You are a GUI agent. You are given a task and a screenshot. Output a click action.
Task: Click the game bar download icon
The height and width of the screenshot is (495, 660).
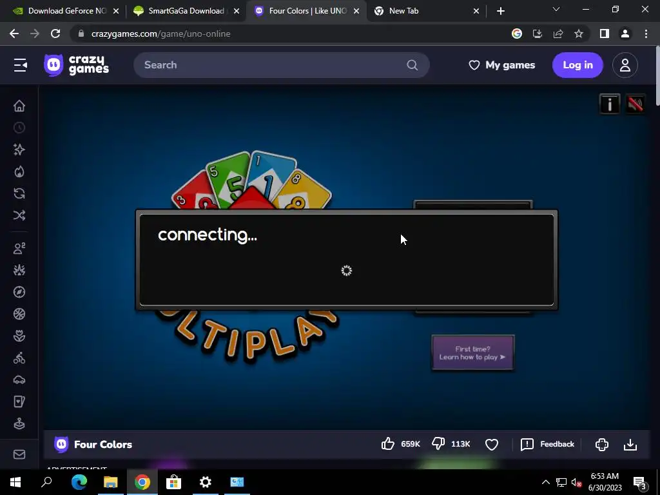pos(630,444)
